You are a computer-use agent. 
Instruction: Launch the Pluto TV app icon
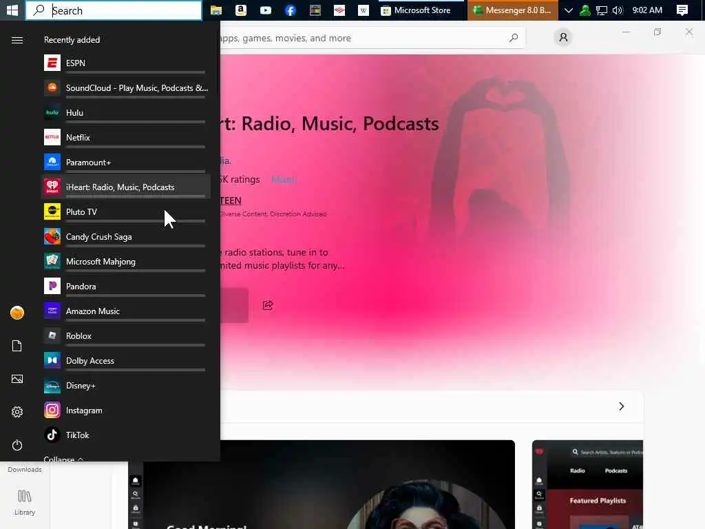click(52, 211)
